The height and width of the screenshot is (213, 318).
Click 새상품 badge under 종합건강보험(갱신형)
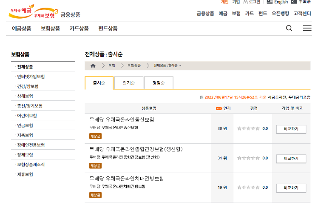tap(95, 166)
